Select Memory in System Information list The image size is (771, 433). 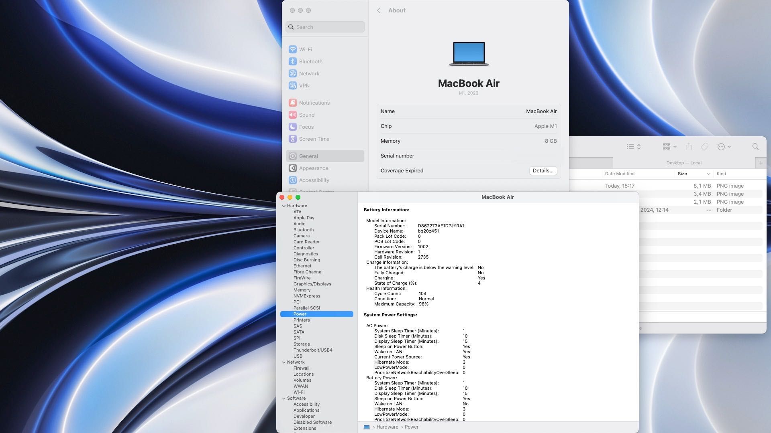click(x=302, y=290)
